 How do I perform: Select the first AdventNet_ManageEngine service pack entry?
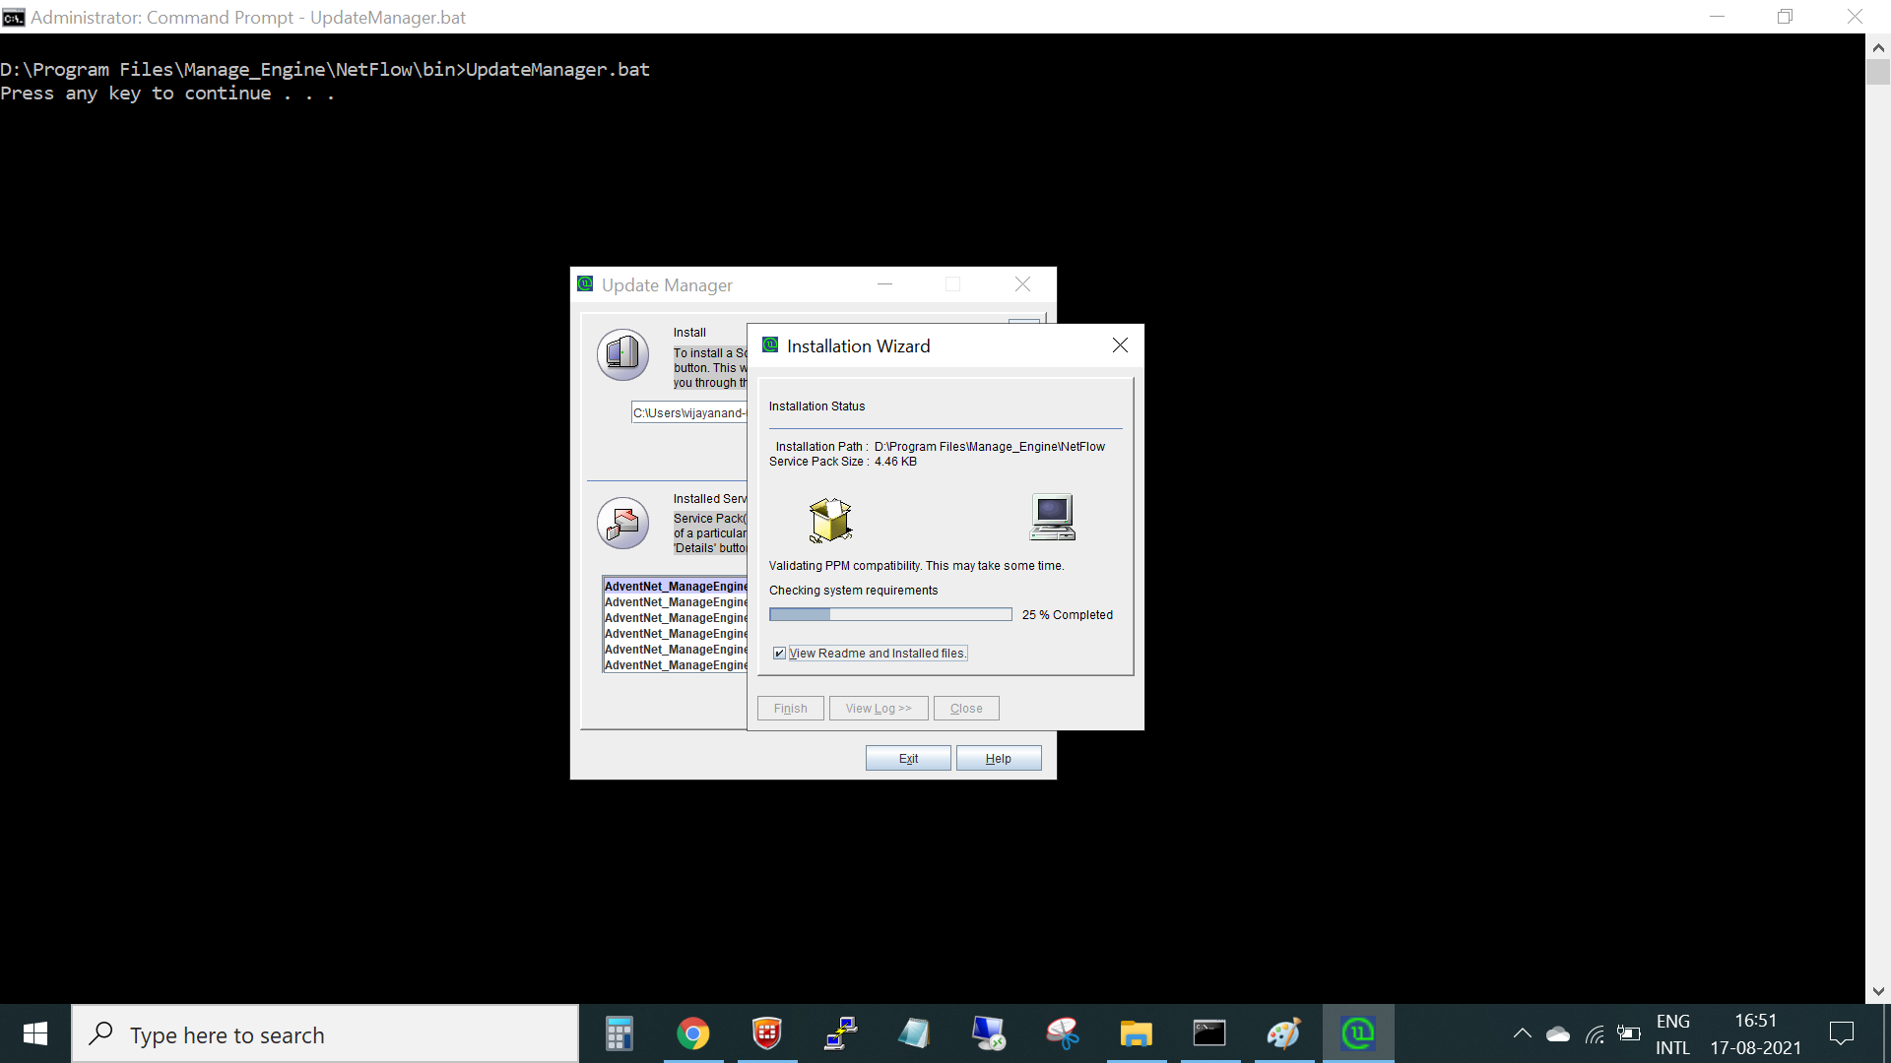click(676, 587)
